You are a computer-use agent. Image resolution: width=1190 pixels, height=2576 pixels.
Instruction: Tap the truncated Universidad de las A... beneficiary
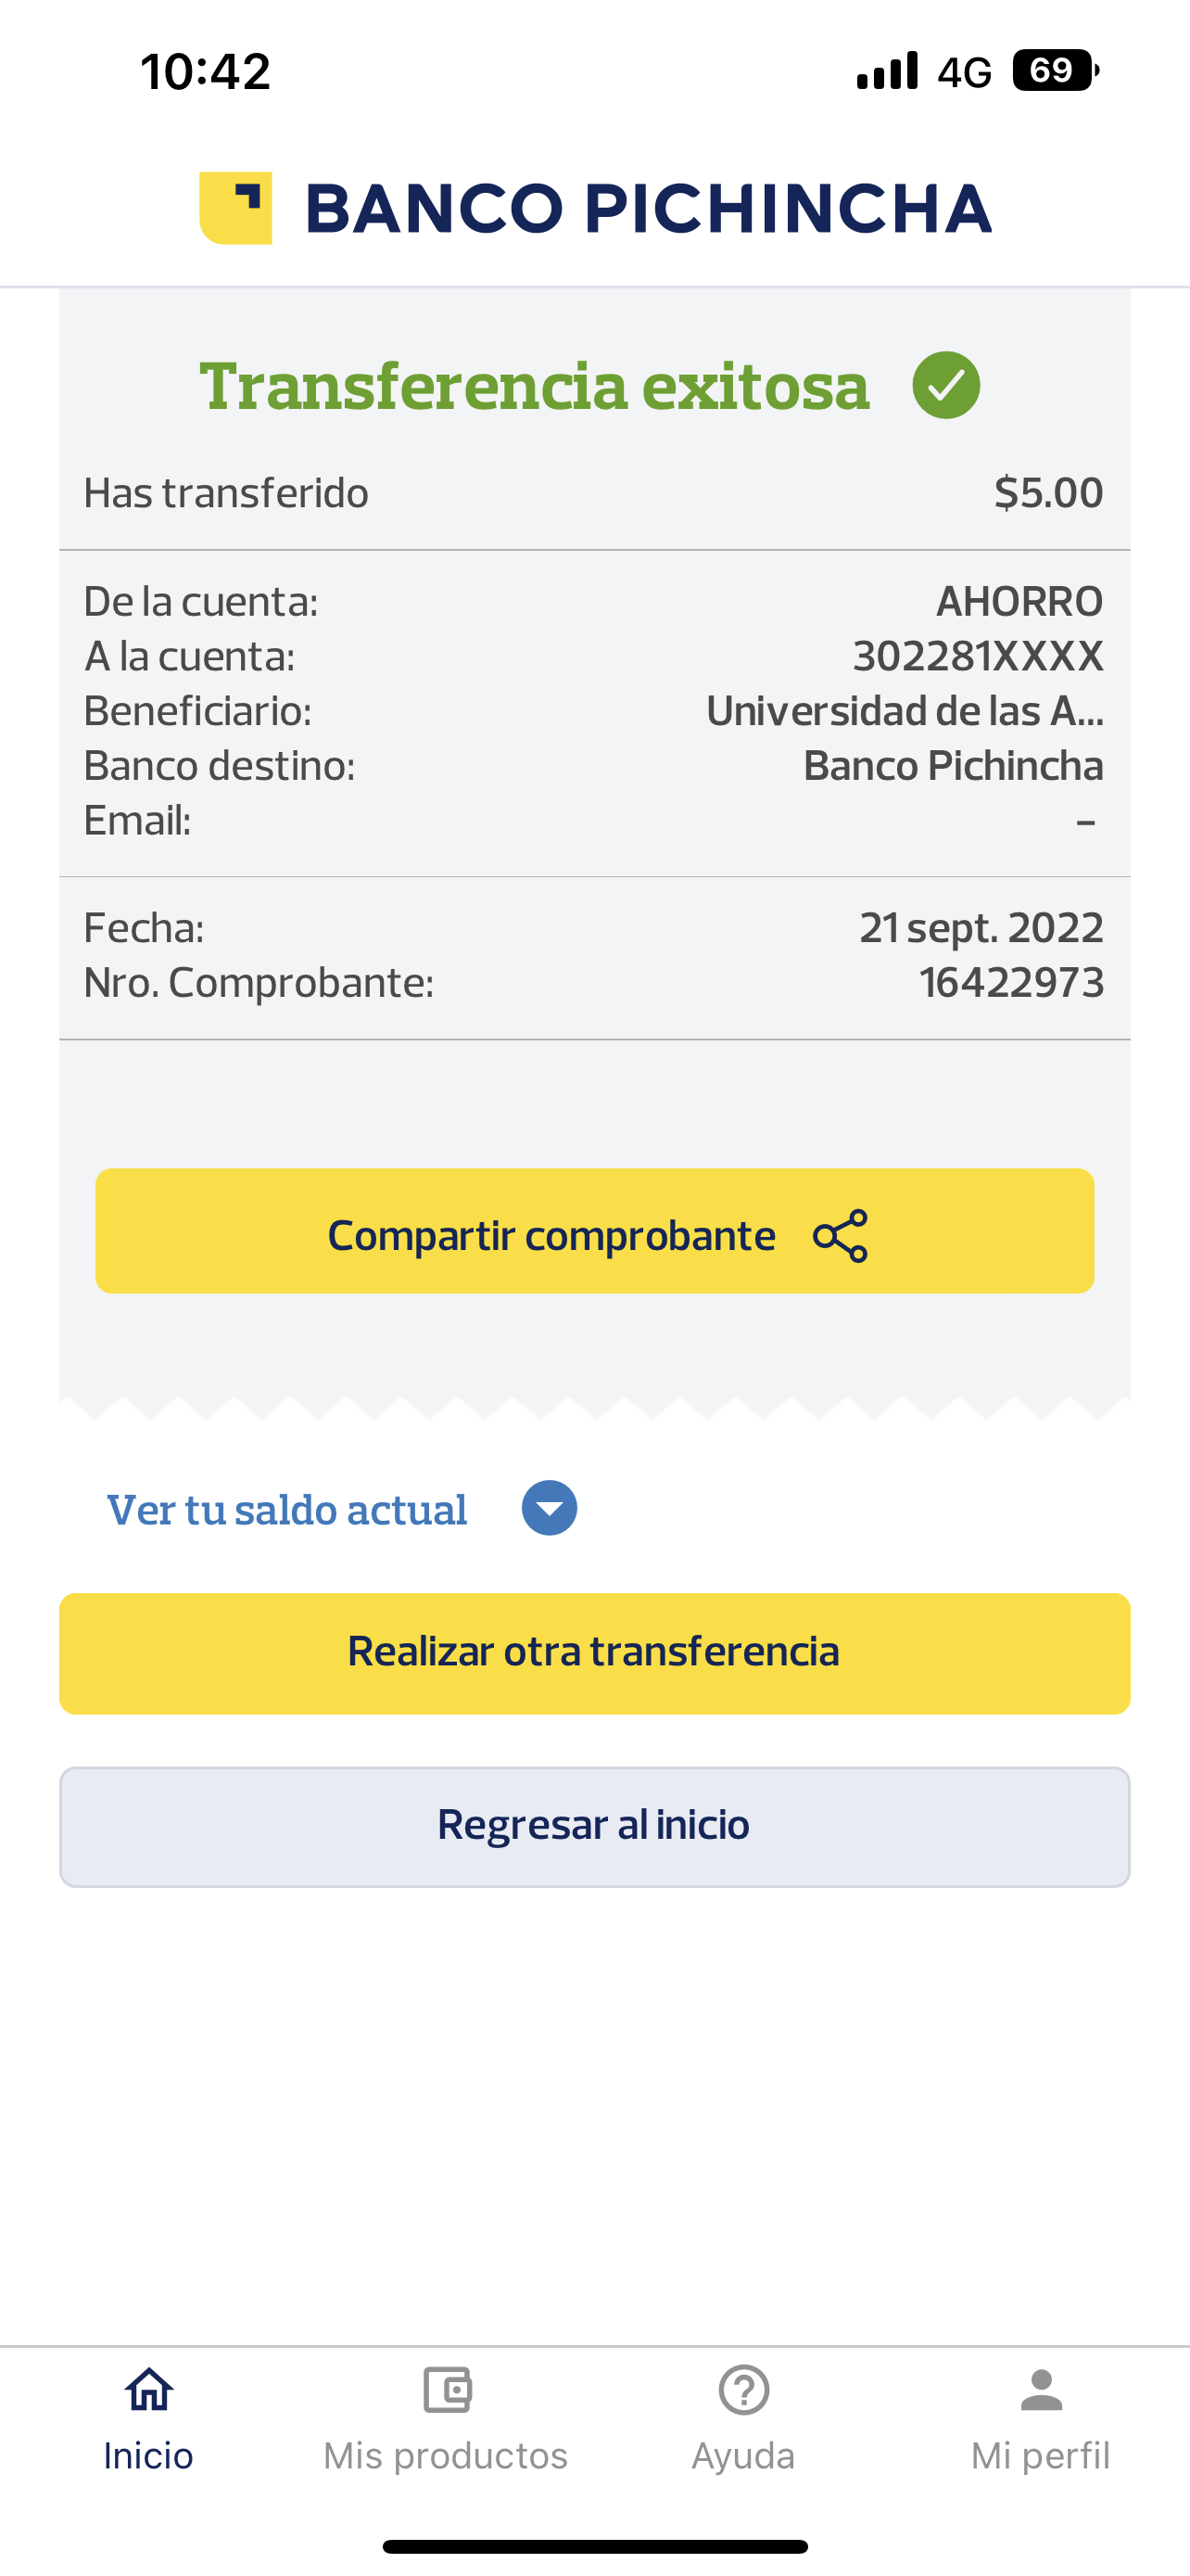pyautogui.click(x=905, y=711)
